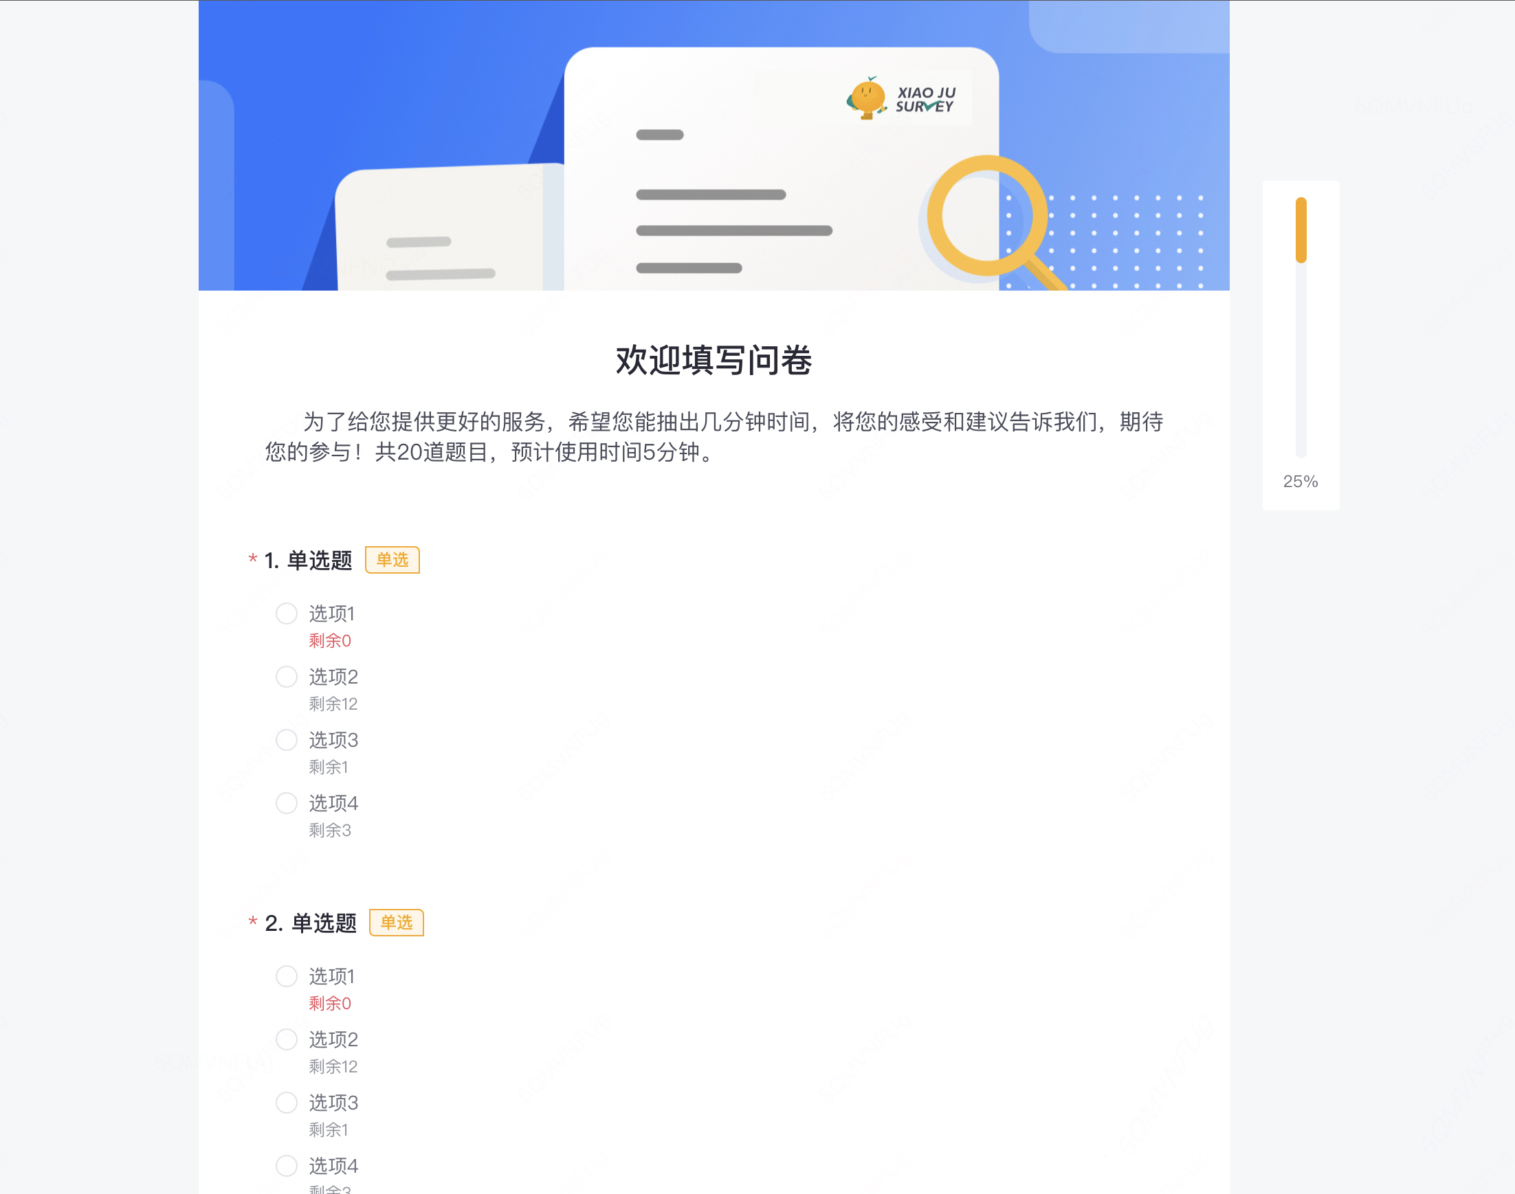This screenshot has width=1515, height=1194.
Task: Click the XIAO JU SURVEY logo text
Action: point(925,99)
